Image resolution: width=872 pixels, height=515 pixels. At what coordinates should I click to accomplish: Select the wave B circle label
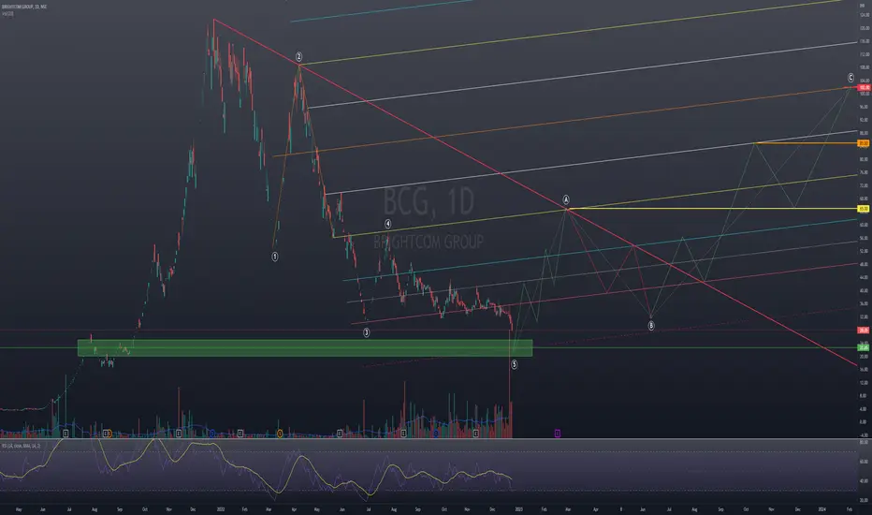651,326
